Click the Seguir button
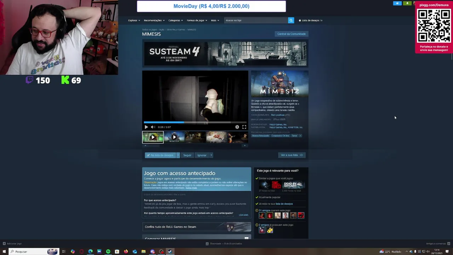The image size is (453, 255). (187, 155)
